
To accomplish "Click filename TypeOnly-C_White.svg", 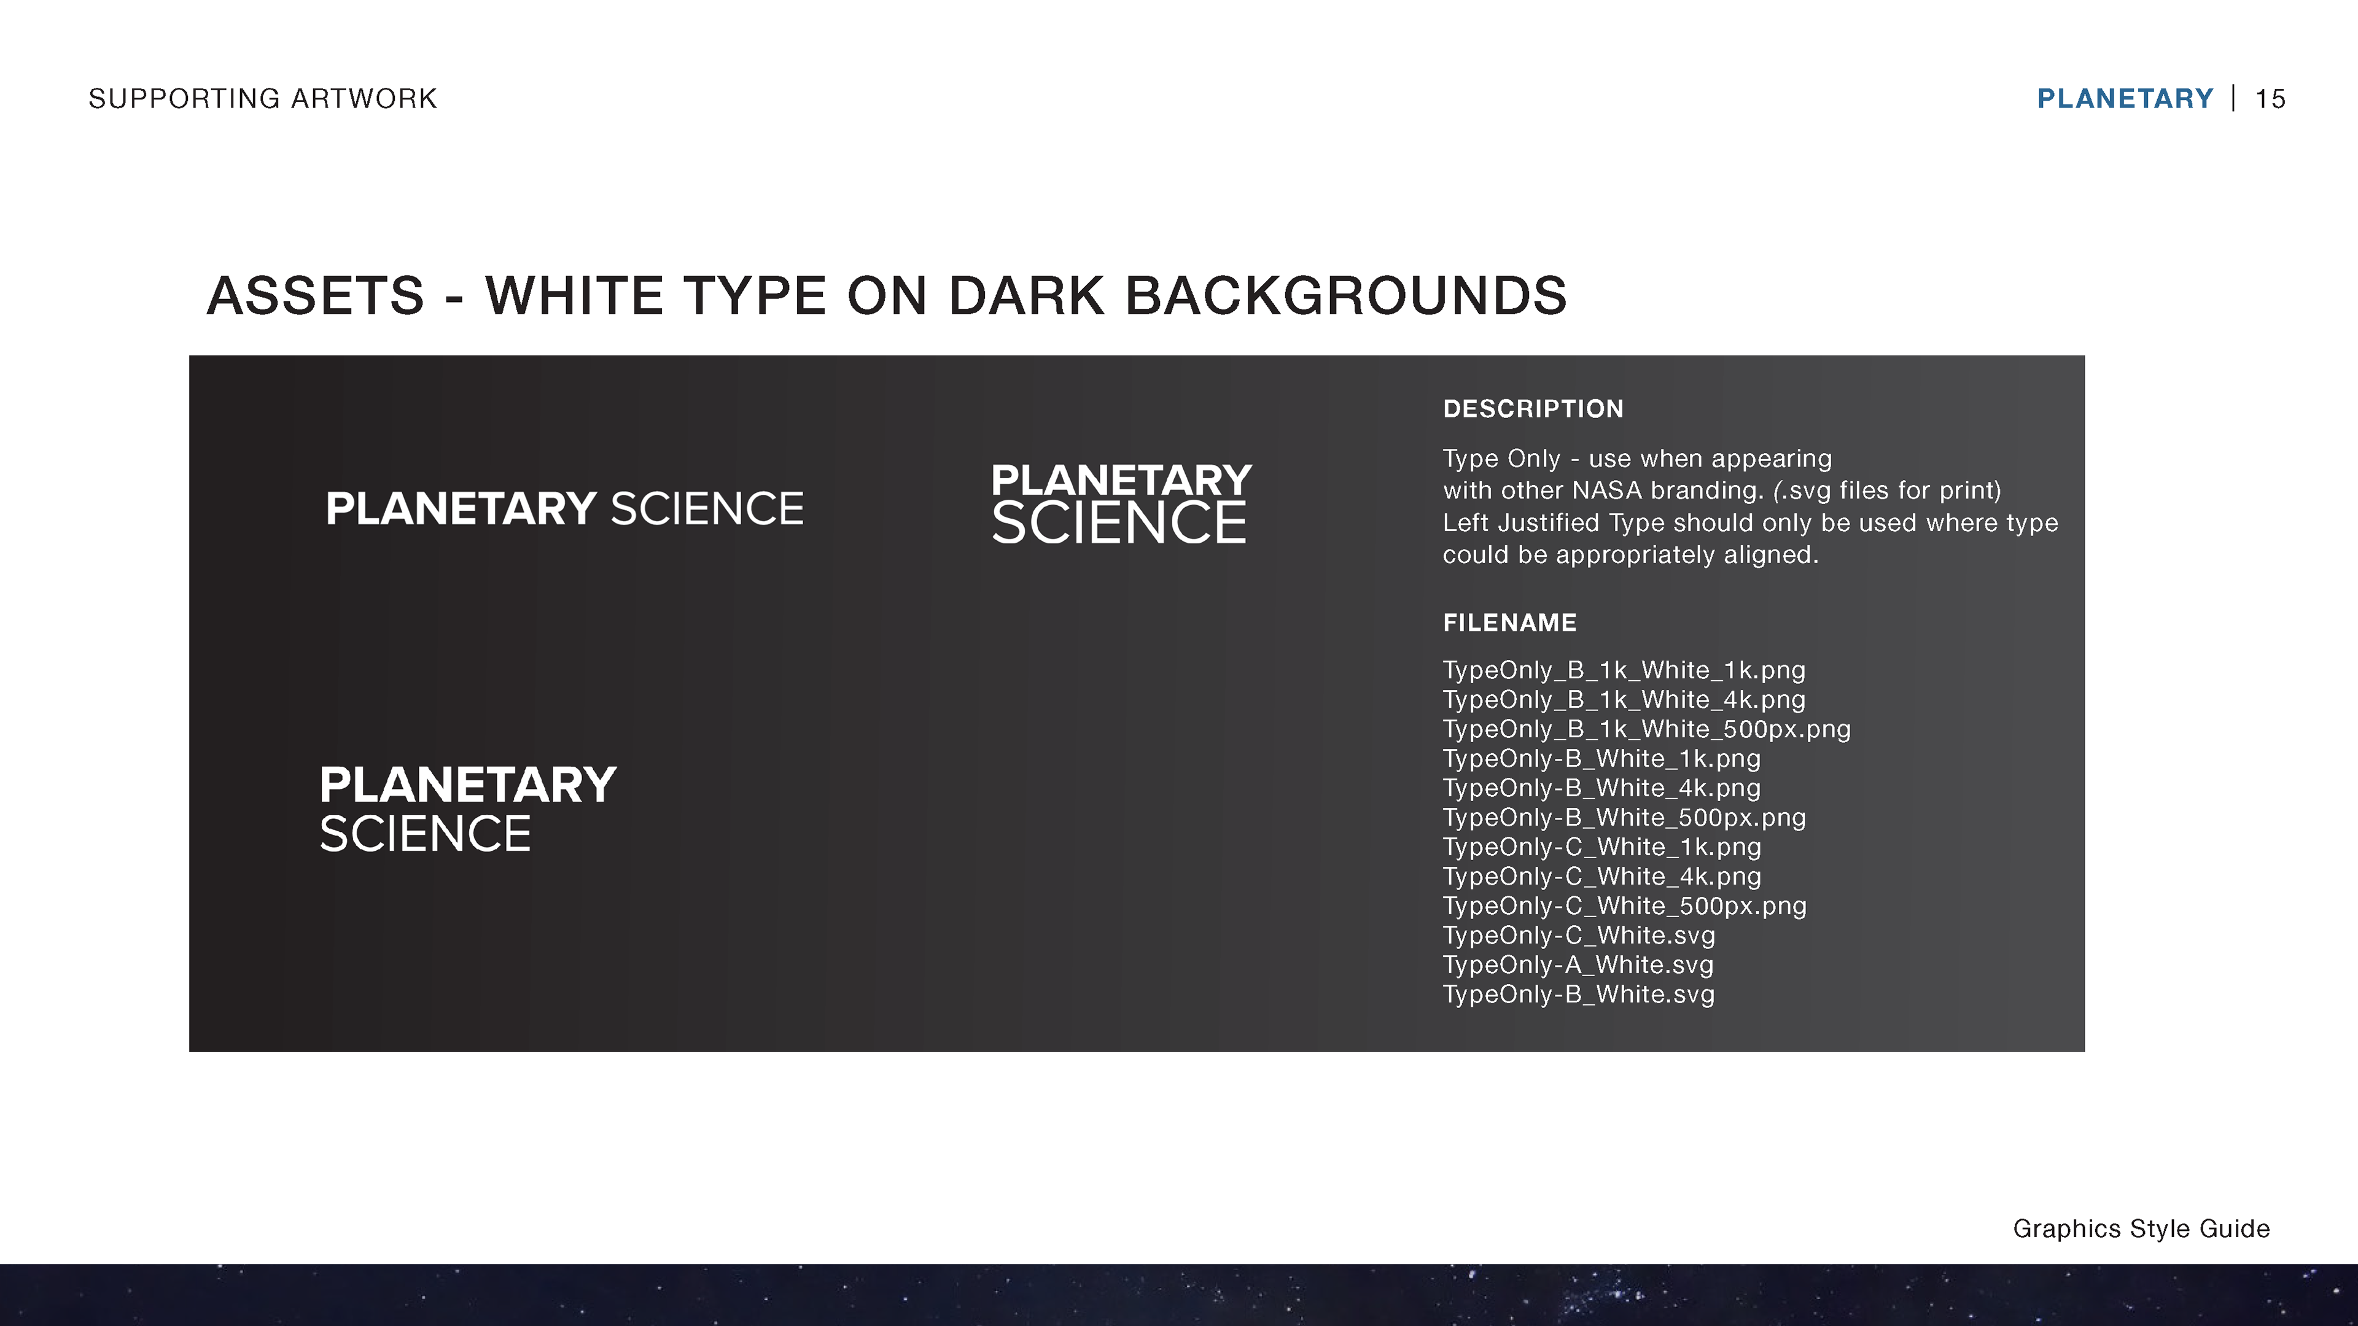I will pyautogui.click(x=1579, y=935).
